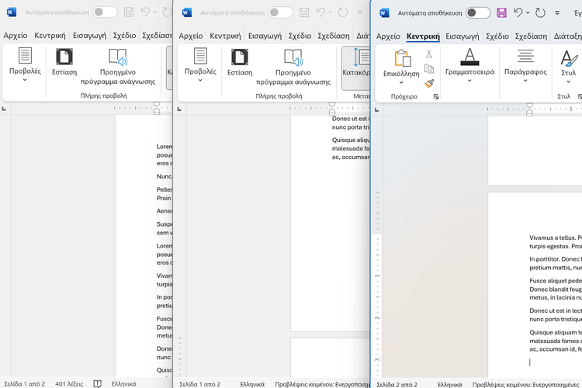The width and height of the screenshot is (582, 388).
Task: Click the purple Save icon in the right window
Action: (x=501, y=13)
